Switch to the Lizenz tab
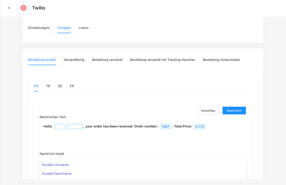Image resolution: width=286 pixels, height=185 pixels. (84, 28)
